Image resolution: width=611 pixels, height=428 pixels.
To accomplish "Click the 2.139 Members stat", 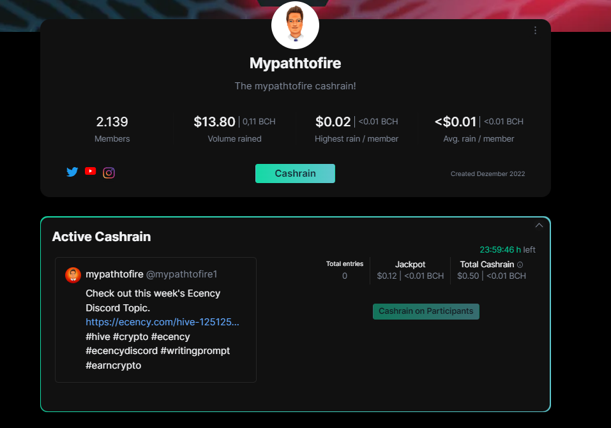I will pos(112,129).
